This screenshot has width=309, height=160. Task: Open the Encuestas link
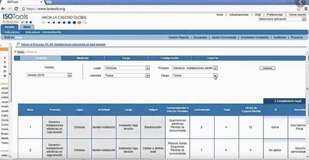click(x=200, y=37)
